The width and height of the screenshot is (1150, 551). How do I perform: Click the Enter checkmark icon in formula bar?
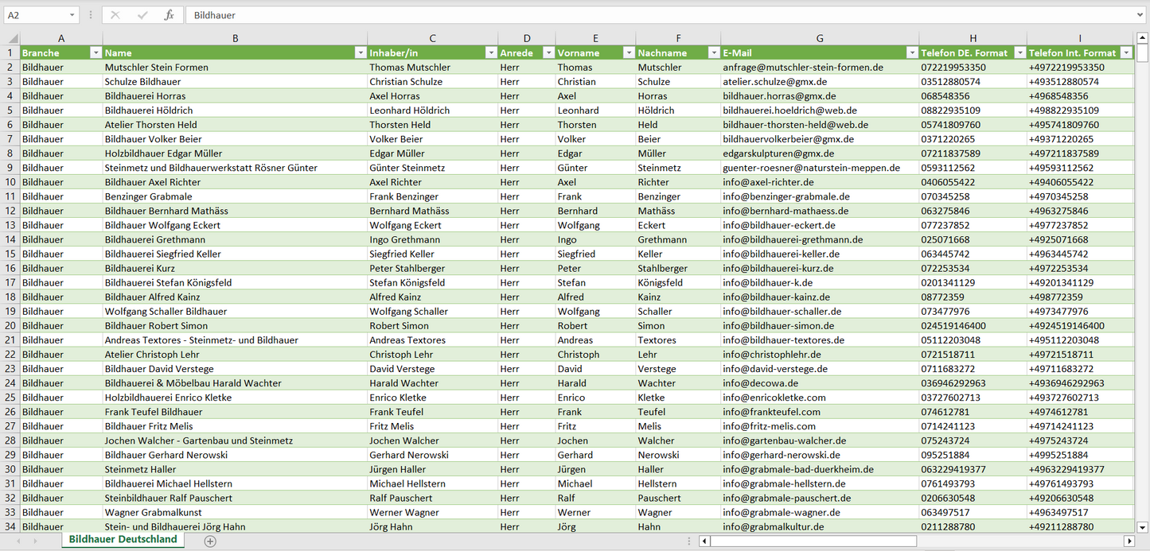(142, 15)
